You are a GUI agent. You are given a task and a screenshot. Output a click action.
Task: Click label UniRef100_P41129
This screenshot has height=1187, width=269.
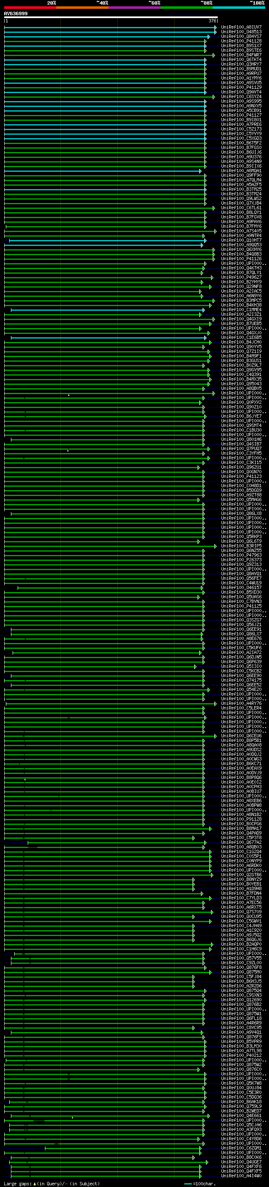tap(241, 88)
